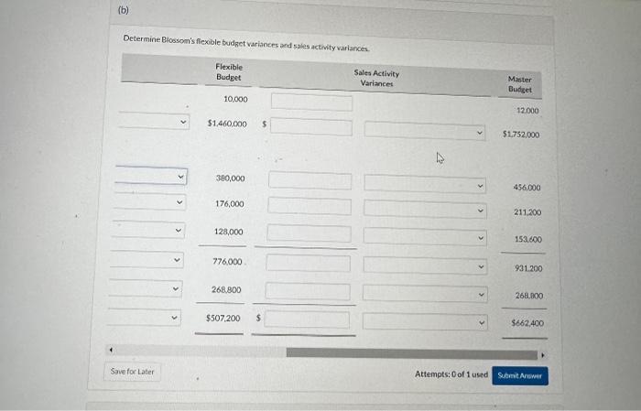The height and width of the screenshot is (411, 641).
Task: Click the variance input beside flexible 268,800
Action: coord(308,292)
